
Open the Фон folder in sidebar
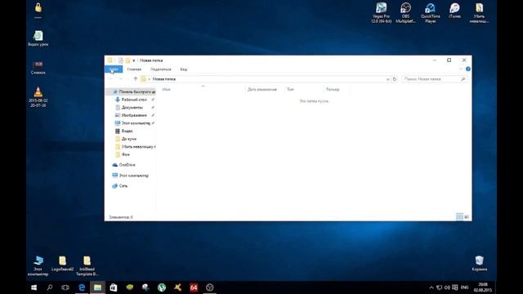pos(125,154)
